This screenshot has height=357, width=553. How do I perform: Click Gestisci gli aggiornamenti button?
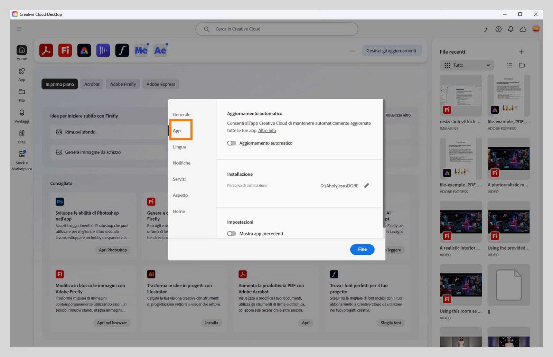point(391,51)
